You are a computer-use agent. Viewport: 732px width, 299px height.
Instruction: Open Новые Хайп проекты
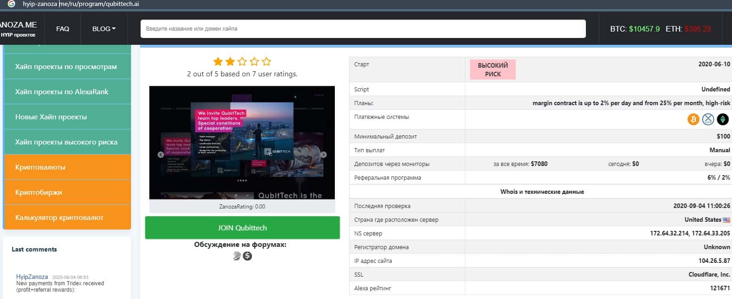click(67, 117)
